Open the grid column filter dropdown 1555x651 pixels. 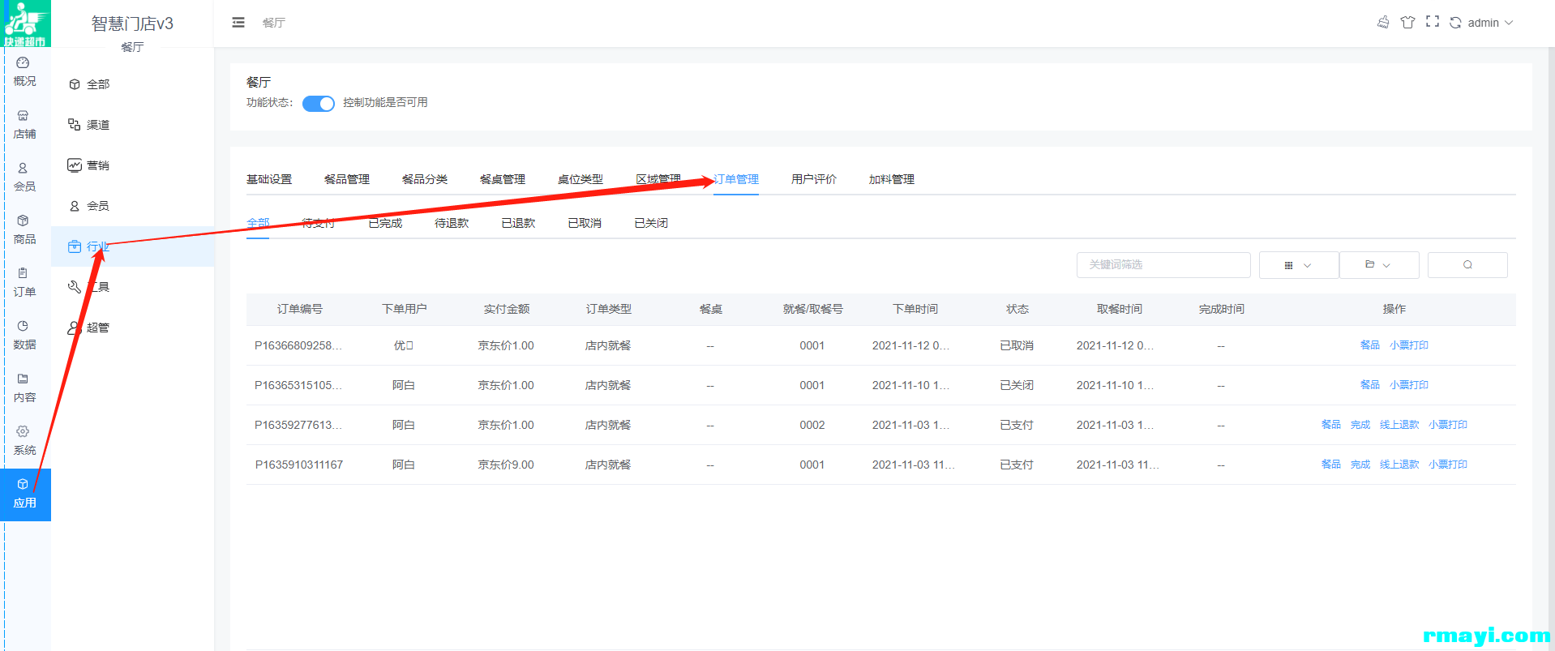[x=1298, y=265]
